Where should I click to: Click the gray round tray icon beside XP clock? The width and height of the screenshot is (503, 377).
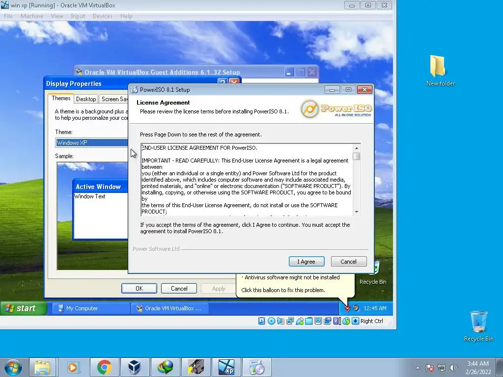[x=356, y=308]
